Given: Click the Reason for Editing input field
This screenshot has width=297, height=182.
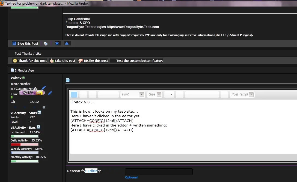Looking at the screenshot, I should tap(159, 172).
